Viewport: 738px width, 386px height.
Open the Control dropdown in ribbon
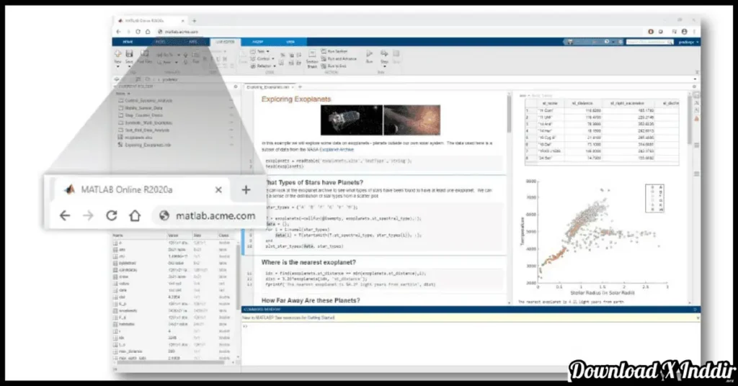tap(262, 59)
